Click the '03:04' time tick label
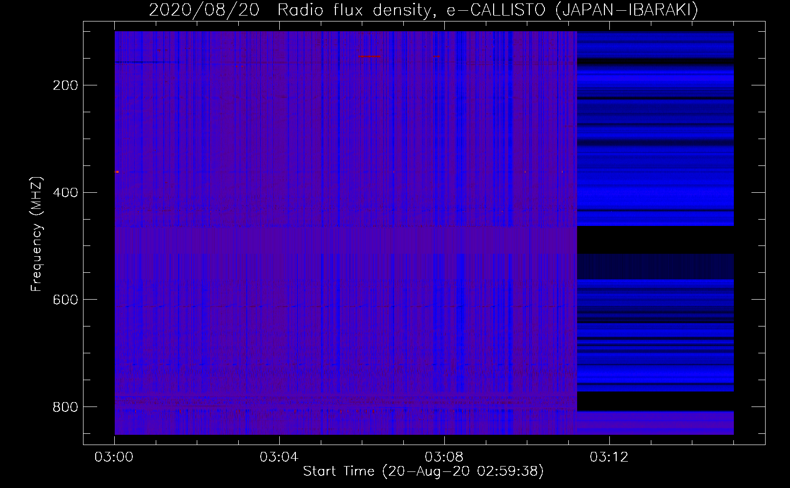This screenshot has width=790, height=488. tap(279, 457)
